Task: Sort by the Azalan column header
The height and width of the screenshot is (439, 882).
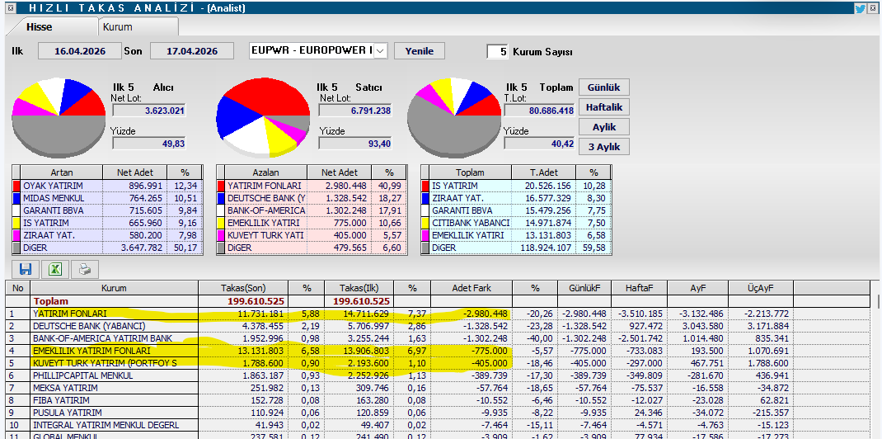Action: (x=265, y=172)
